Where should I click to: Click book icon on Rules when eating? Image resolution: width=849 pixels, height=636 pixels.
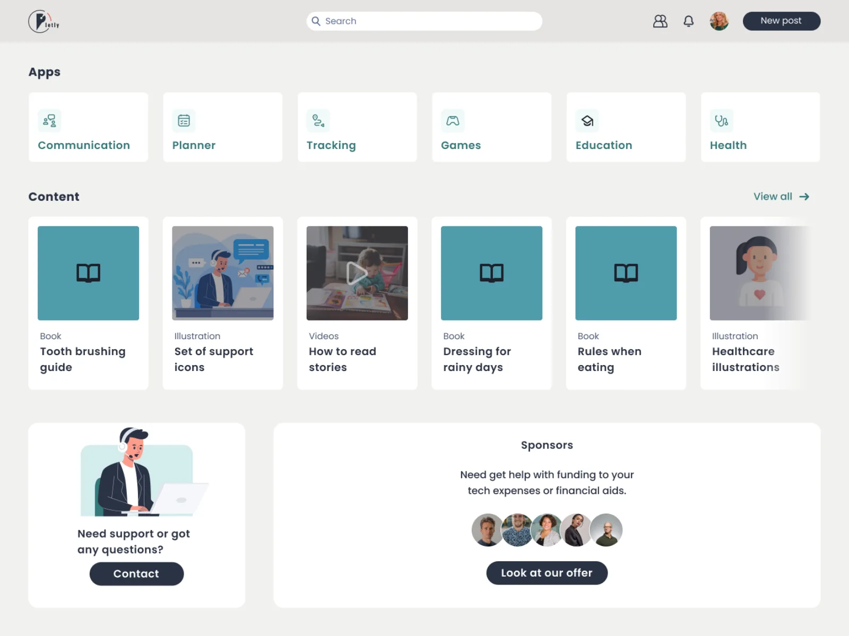coord(626,273)
